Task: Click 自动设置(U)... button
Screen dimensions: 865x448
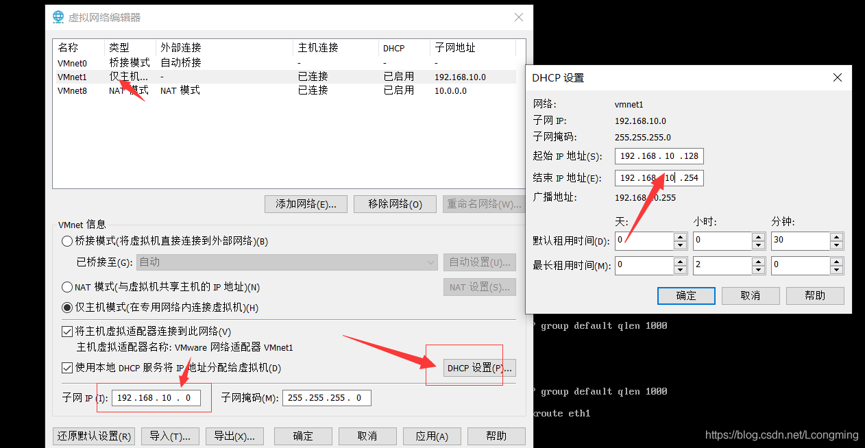Action: (480, 262)
